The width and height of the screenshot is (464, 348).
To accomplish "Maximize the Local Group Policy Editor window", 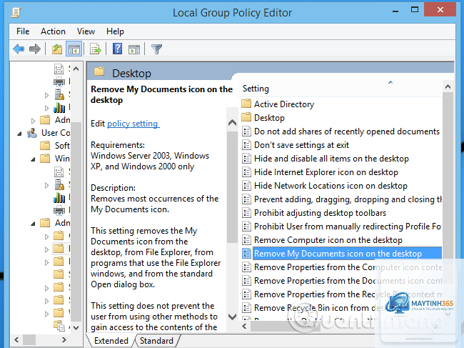I will (x=415, y=9).
